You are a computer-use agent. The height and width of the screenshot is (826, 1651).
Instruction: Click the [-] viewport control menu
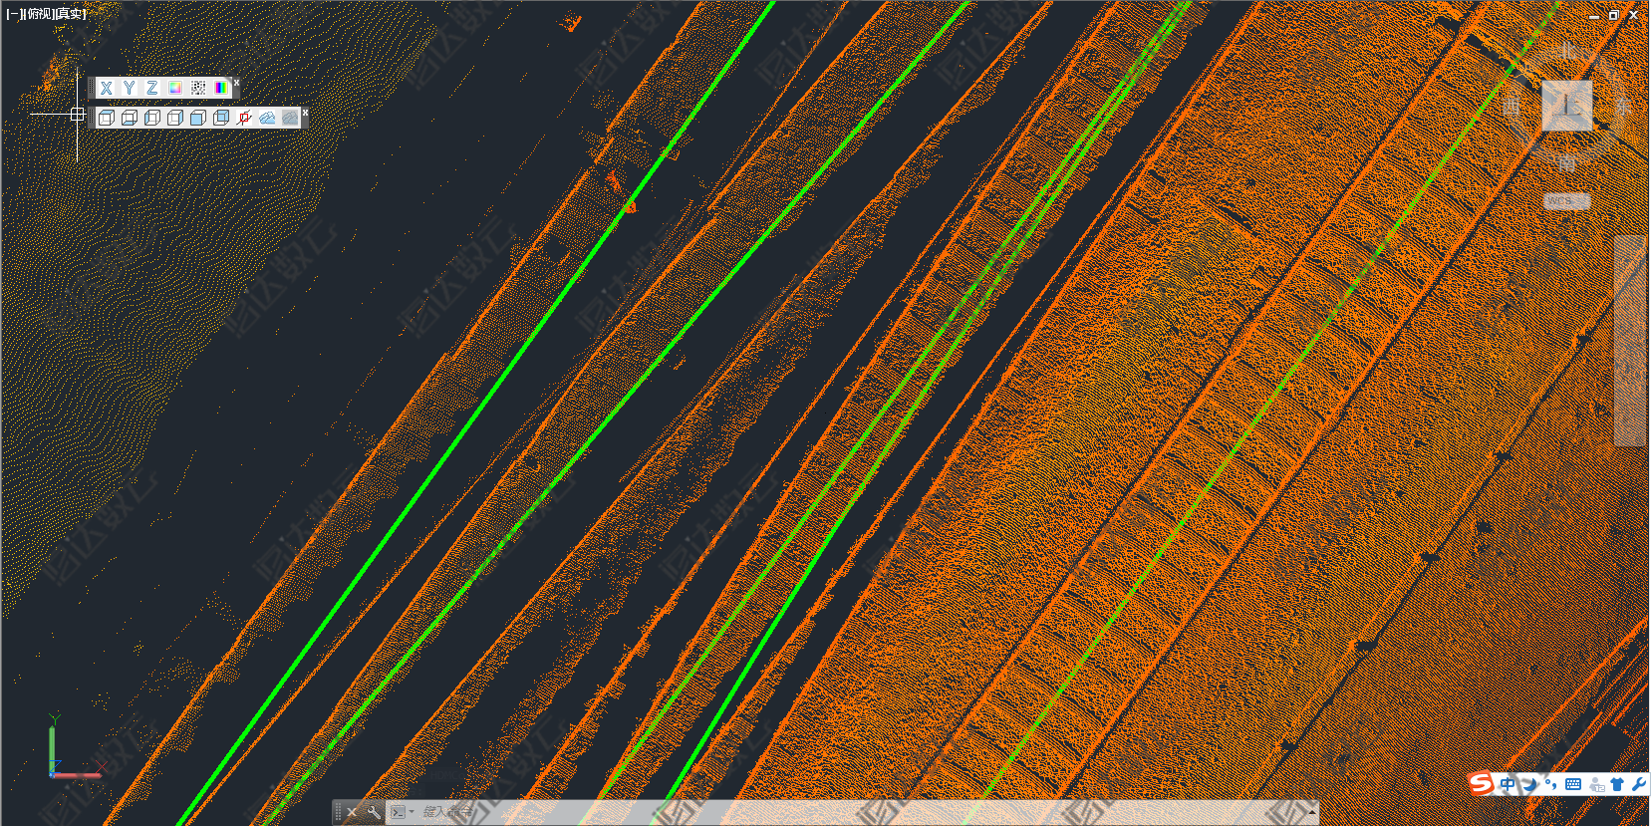click(x=14, y=14)
